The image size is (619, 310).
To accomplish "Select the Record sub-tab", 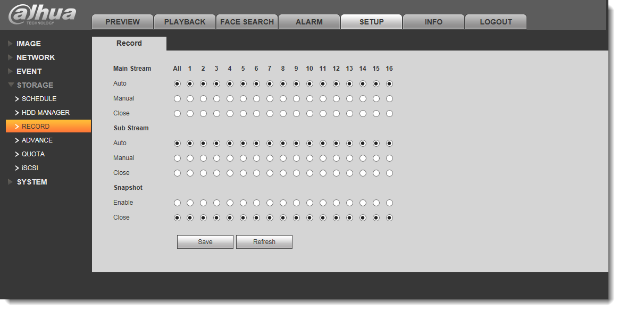I will click(129, 44).
